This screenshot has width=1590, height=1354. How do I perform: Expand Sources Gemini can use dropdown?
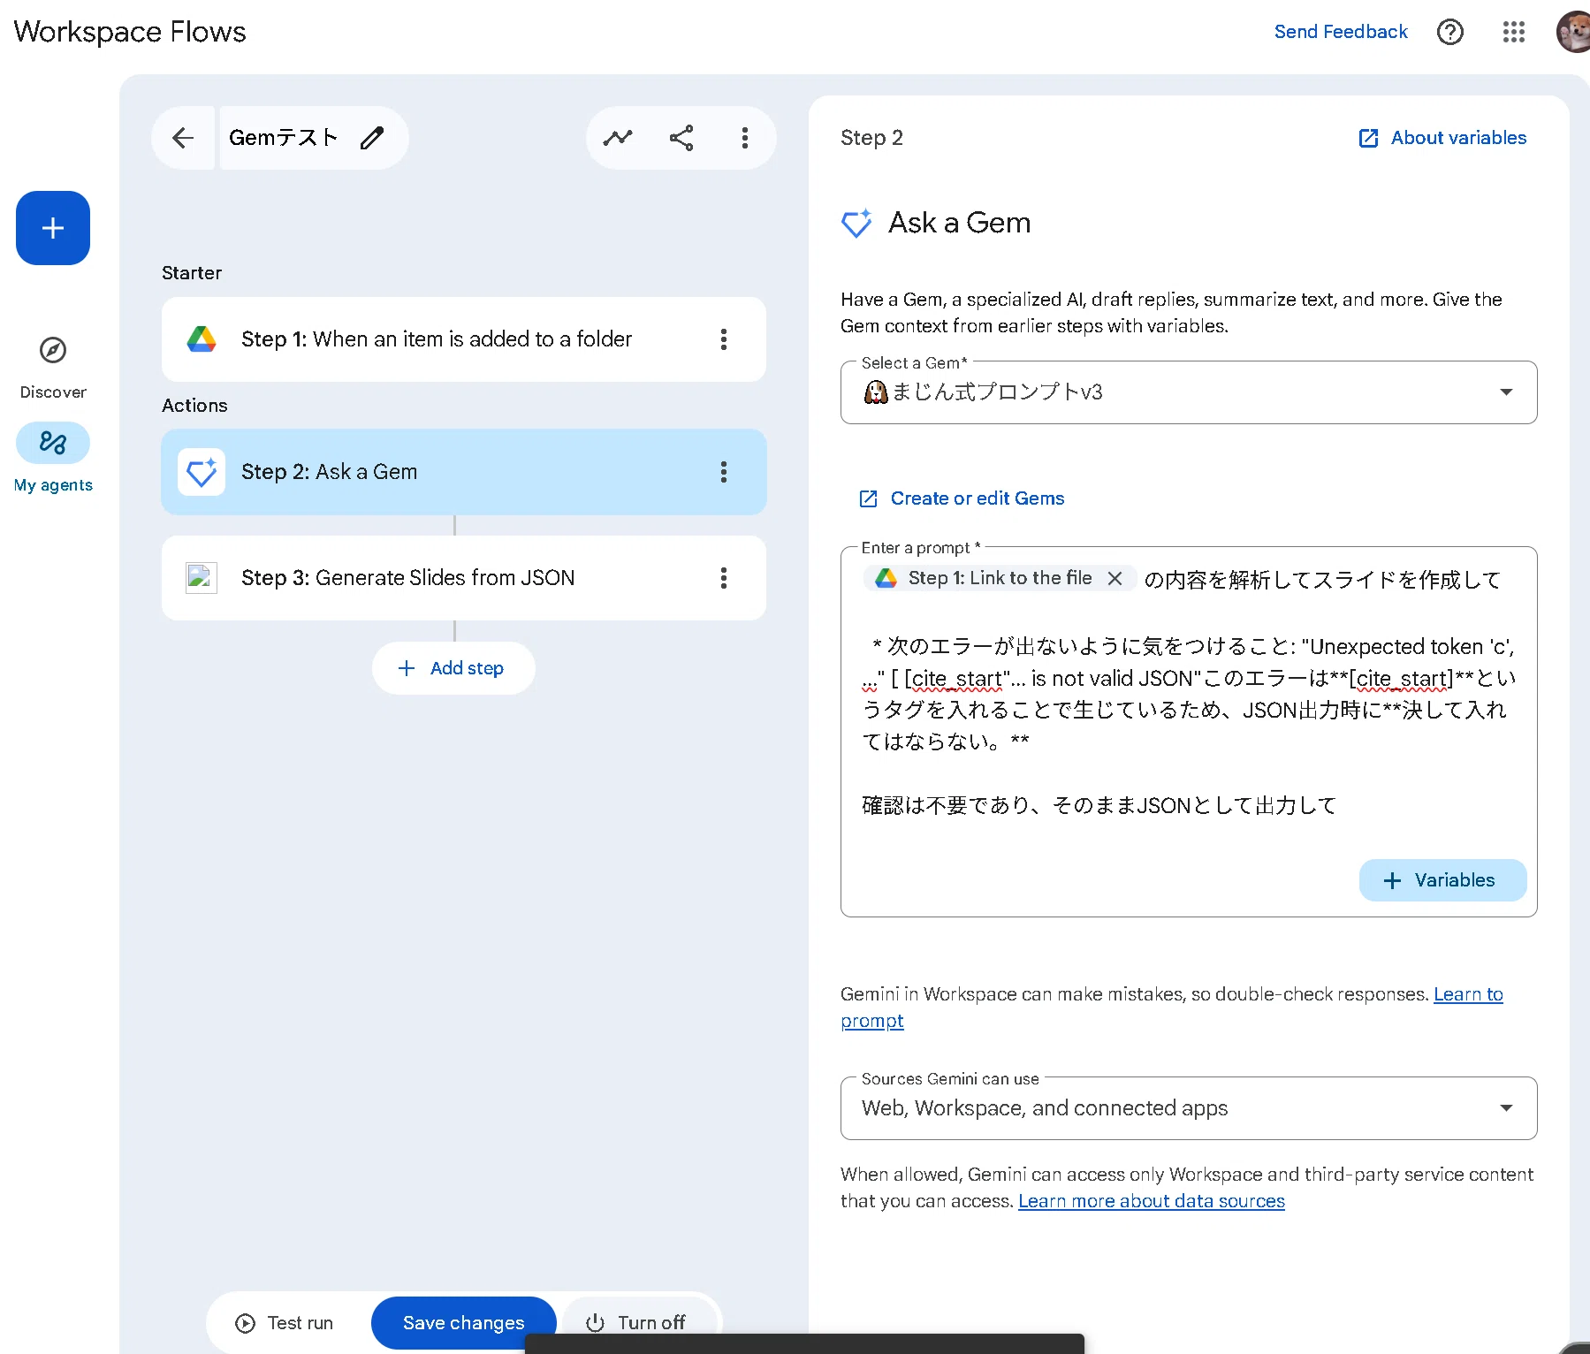click(x=1189, y=1108)
